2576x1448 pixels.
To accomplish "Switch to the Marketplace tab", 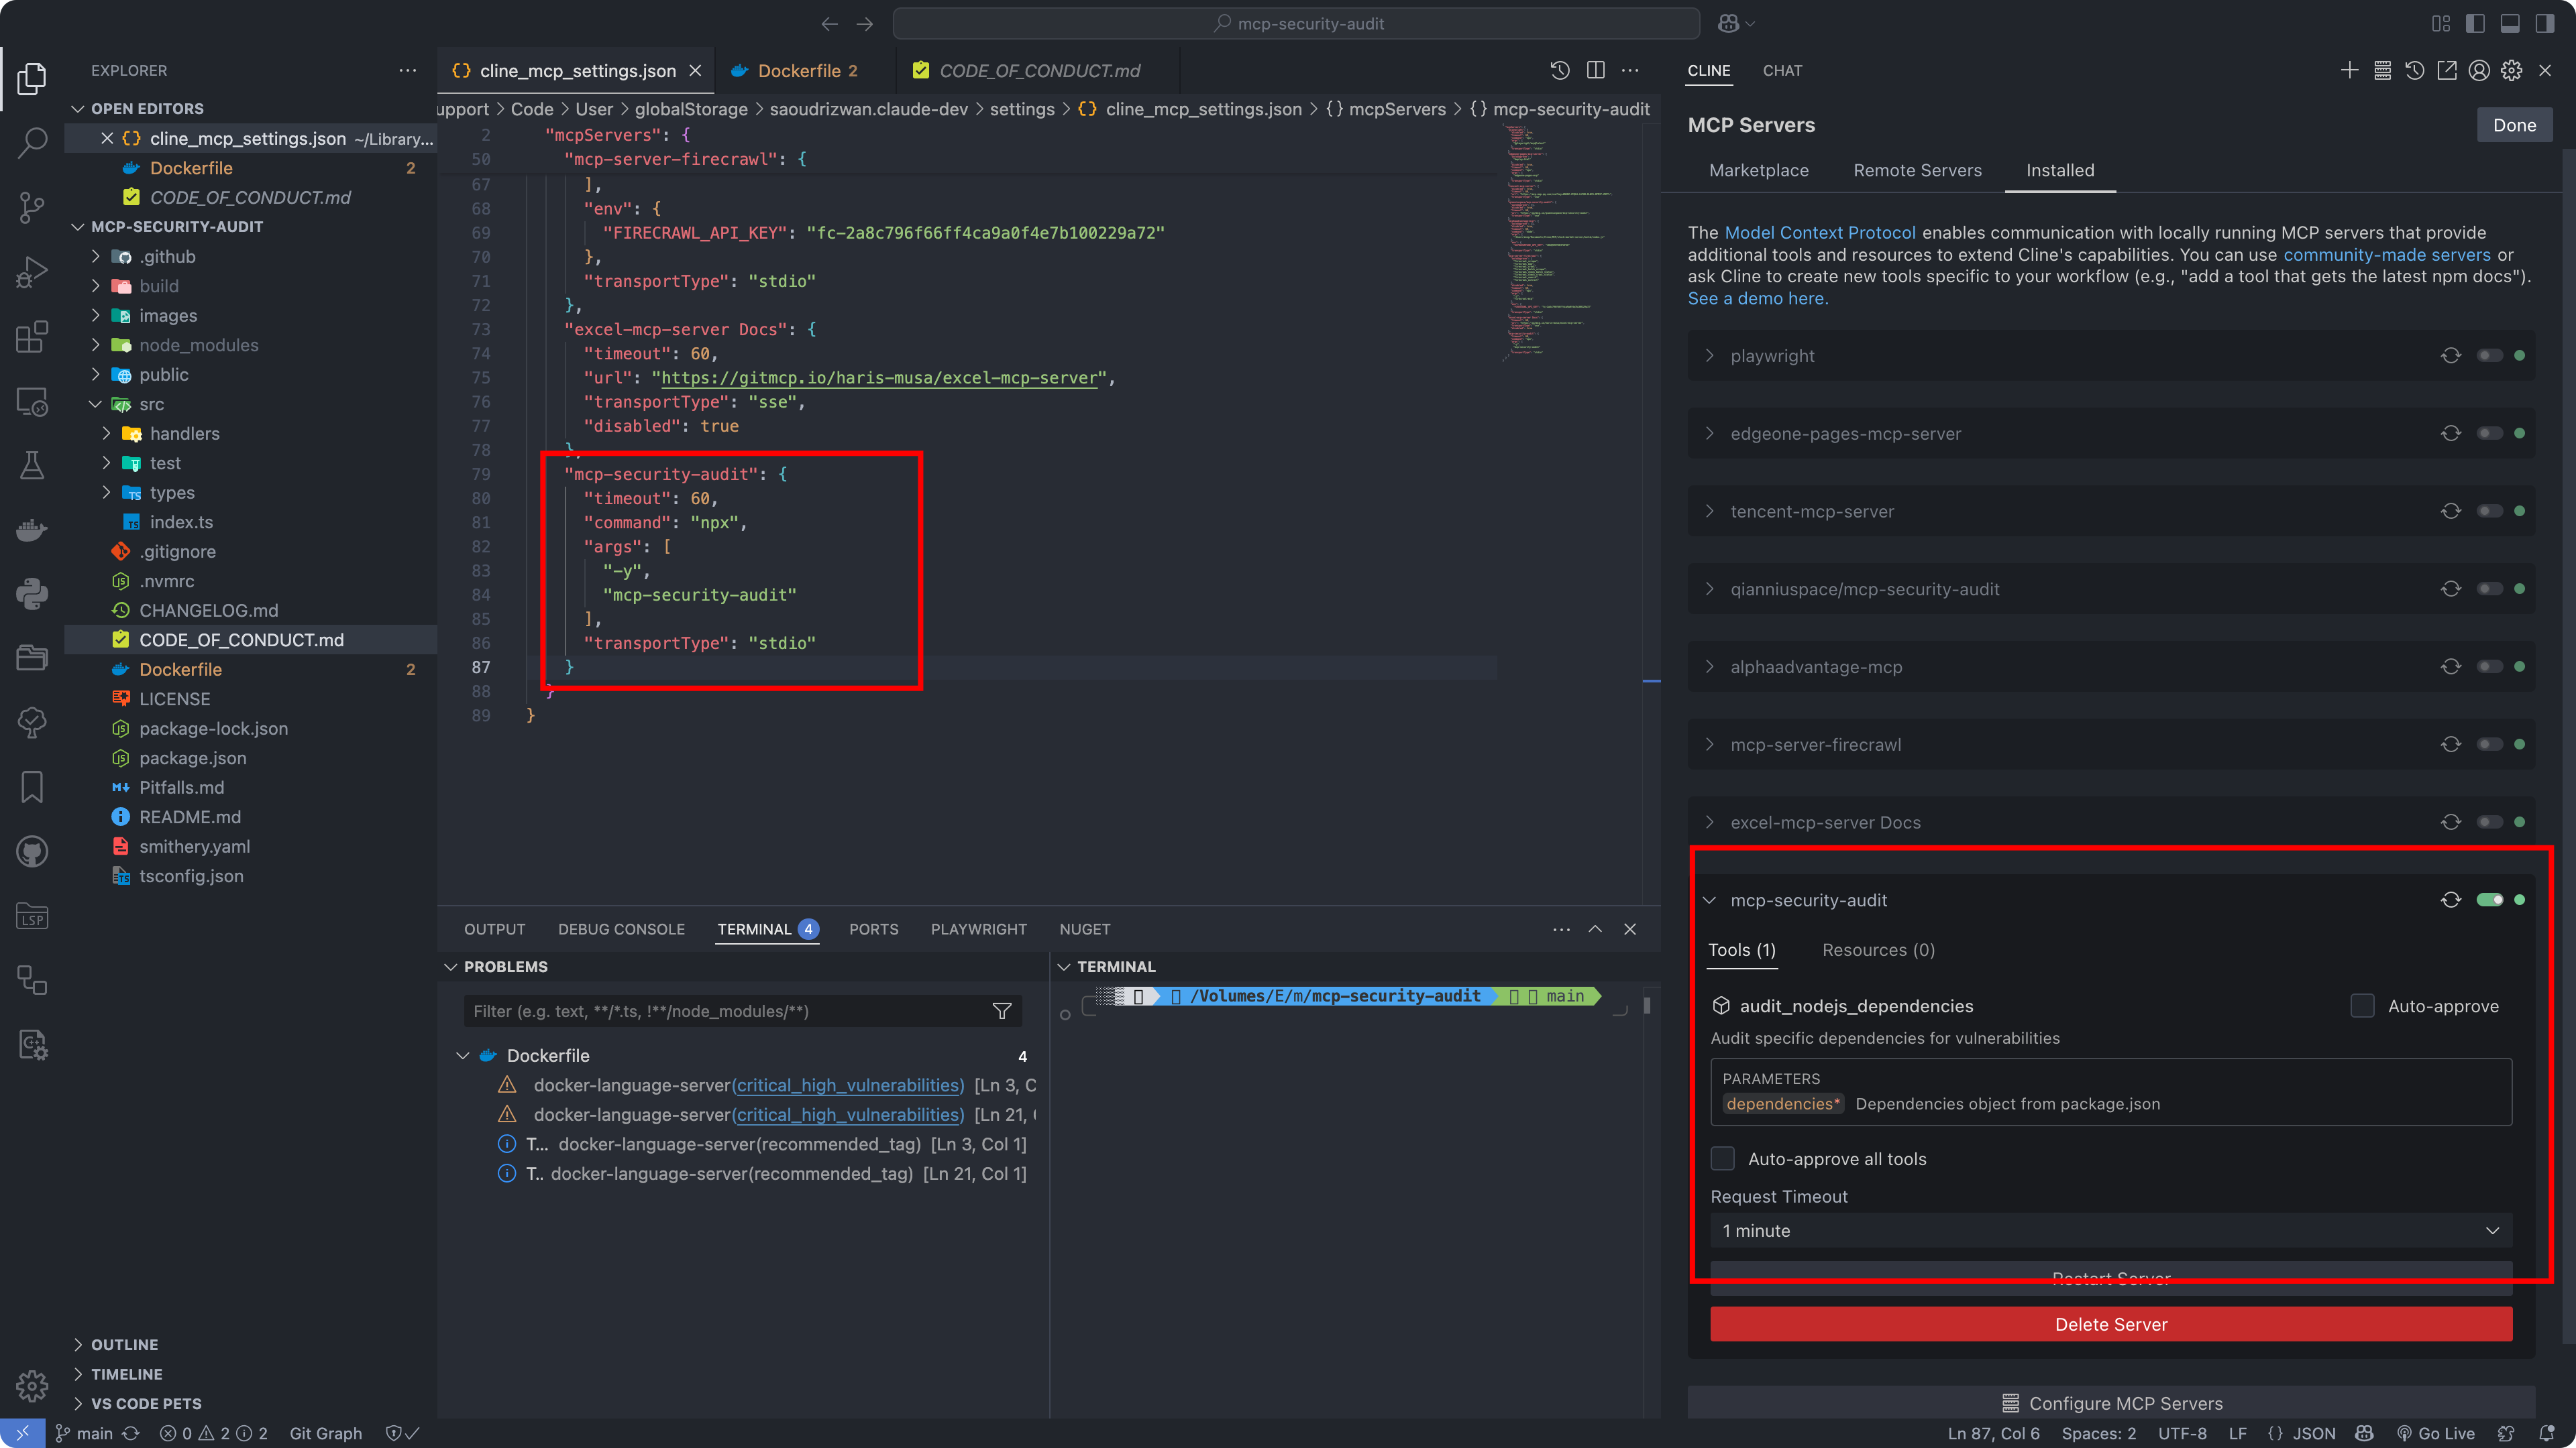I will pyautogui.click(x=1758, y=170).
